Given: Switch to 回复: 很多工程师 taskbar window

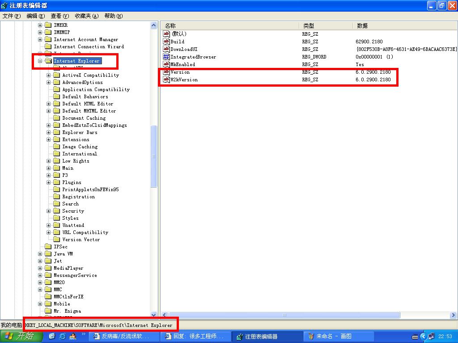Looking at the screenshot, I should [196, 337].
